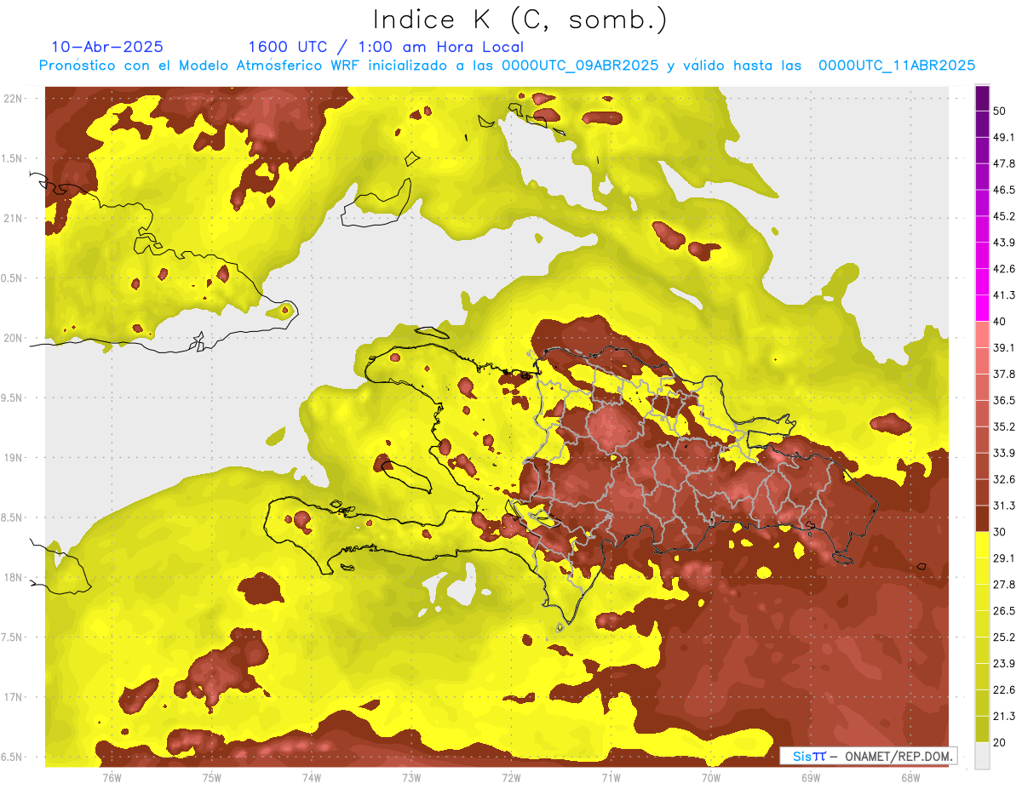Click the gray colorbar segment below 20
The width and height of the screenshot is (1022, 789).
pos(982,755)
